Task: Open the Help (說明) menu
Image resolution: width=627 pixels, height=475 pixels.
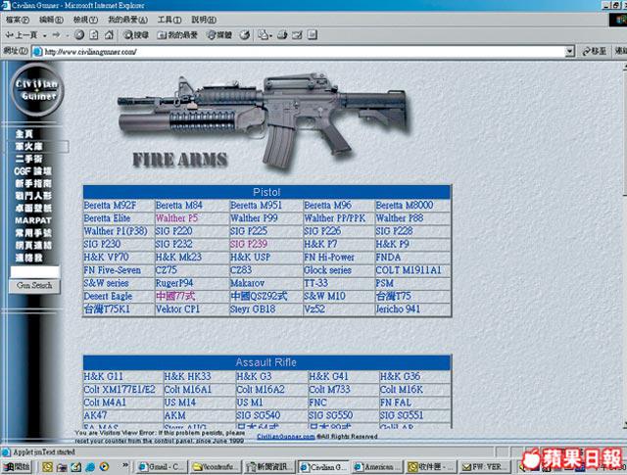Action: pyautogui.click(x=204, y=20)
